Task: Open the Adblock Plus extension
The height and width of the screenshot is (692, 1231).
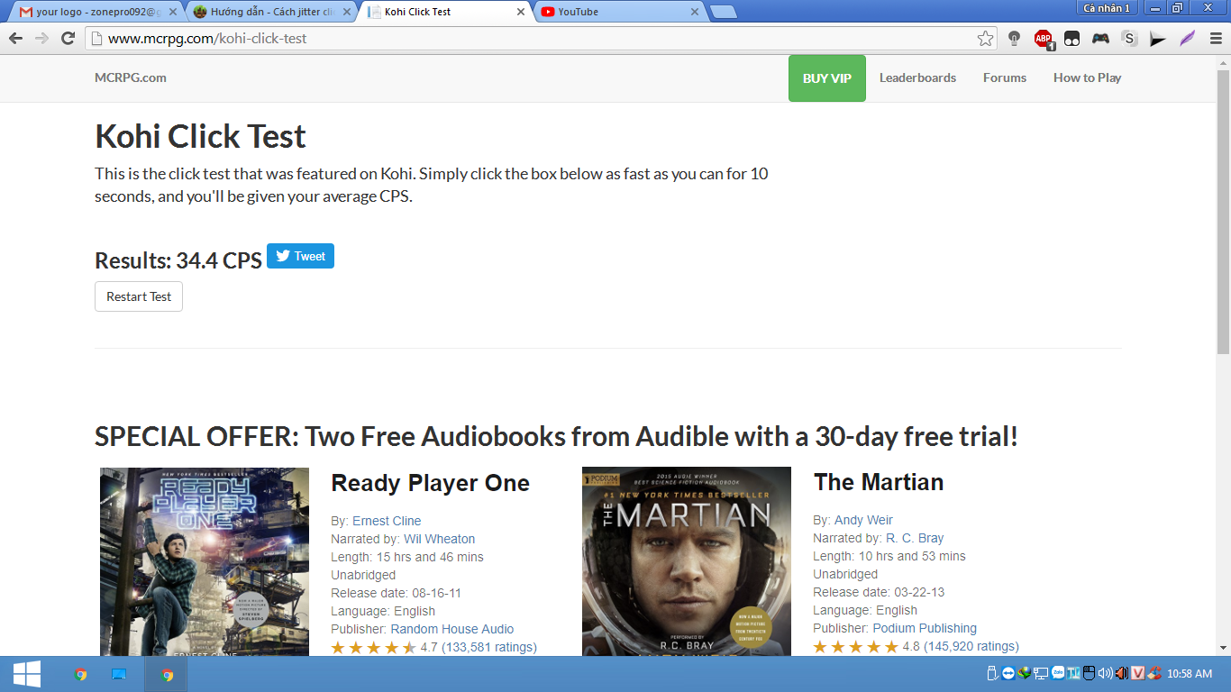Action: [x=1044, y=39]
